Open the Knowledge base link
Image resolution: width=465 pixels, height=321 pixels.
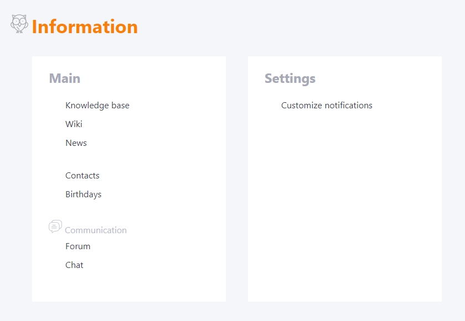click(97, 106)
